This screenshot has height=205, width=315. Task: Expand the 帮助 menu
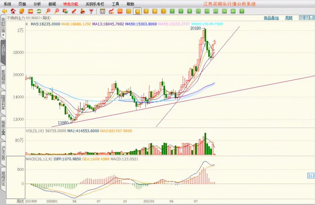(130, 4)
